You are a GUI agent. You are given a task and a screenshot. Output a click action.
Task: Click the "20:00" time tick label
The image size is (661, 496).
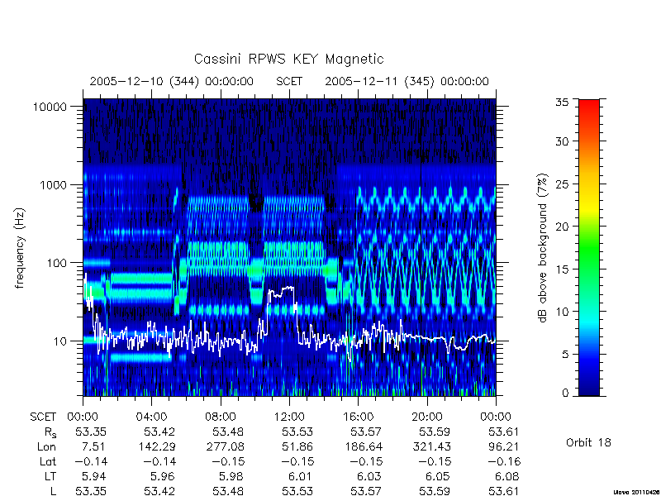[x=426, y=417]
